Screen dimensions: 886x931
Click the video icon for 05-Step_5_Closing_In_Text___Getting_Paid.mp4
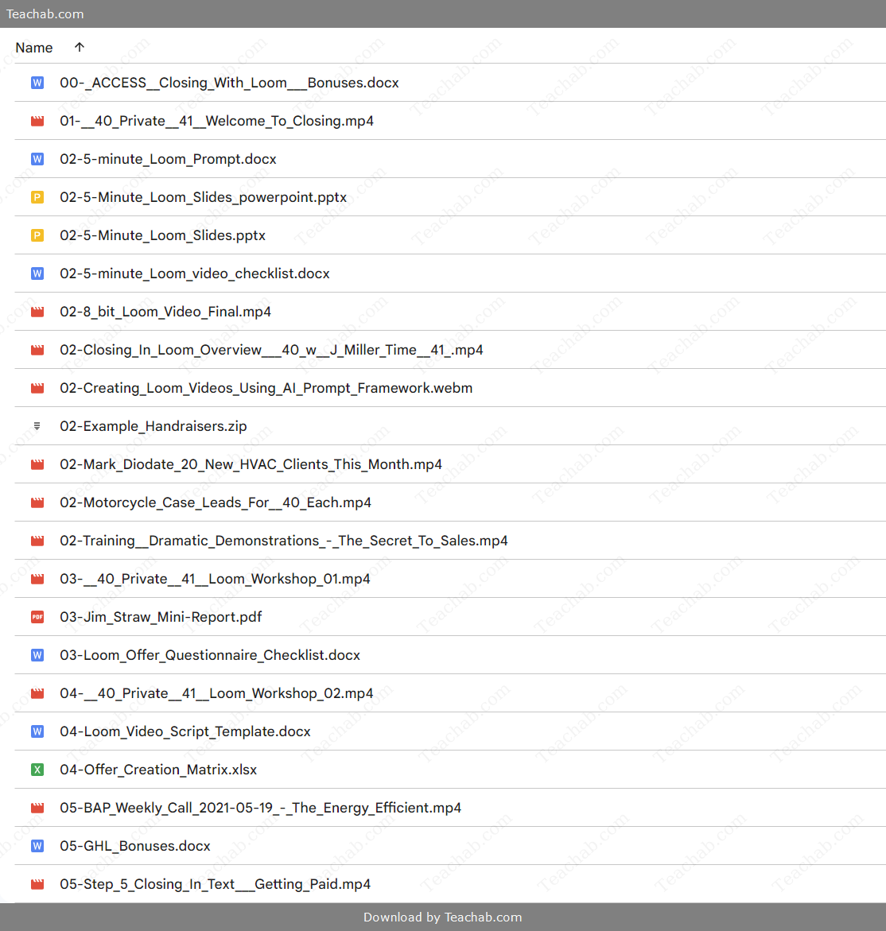tap(37, 884)
